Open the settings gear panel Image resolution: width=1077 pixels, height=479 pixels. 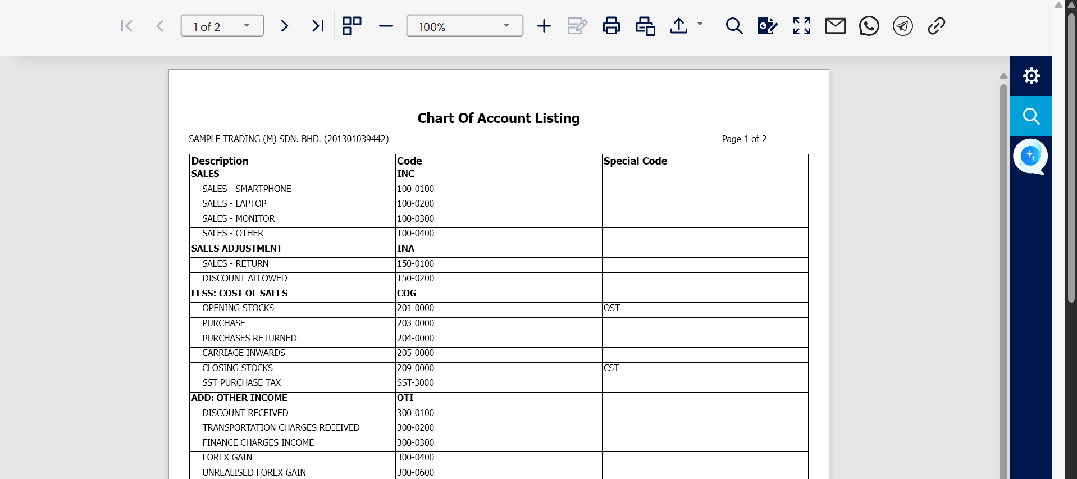[1031, 76]
